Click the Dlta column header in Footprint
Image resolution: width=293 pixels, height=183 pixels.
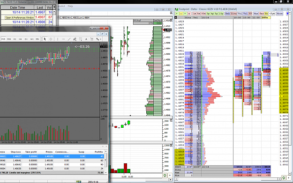(188, 17)
